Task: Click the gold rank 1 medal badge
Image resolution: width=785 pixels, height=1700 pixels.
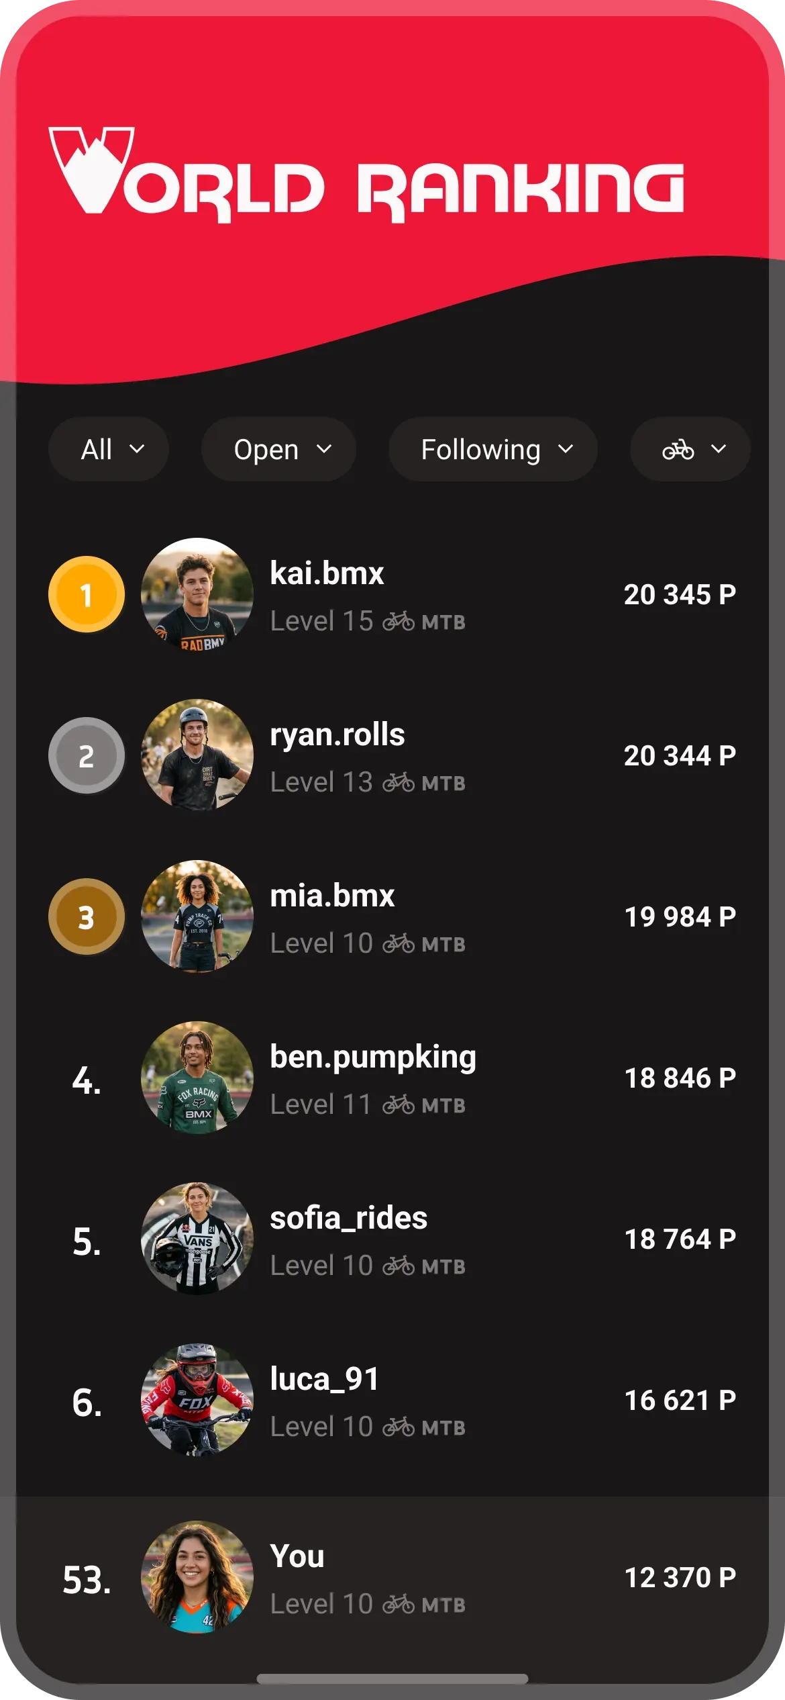Action: [x=87, y=594]
